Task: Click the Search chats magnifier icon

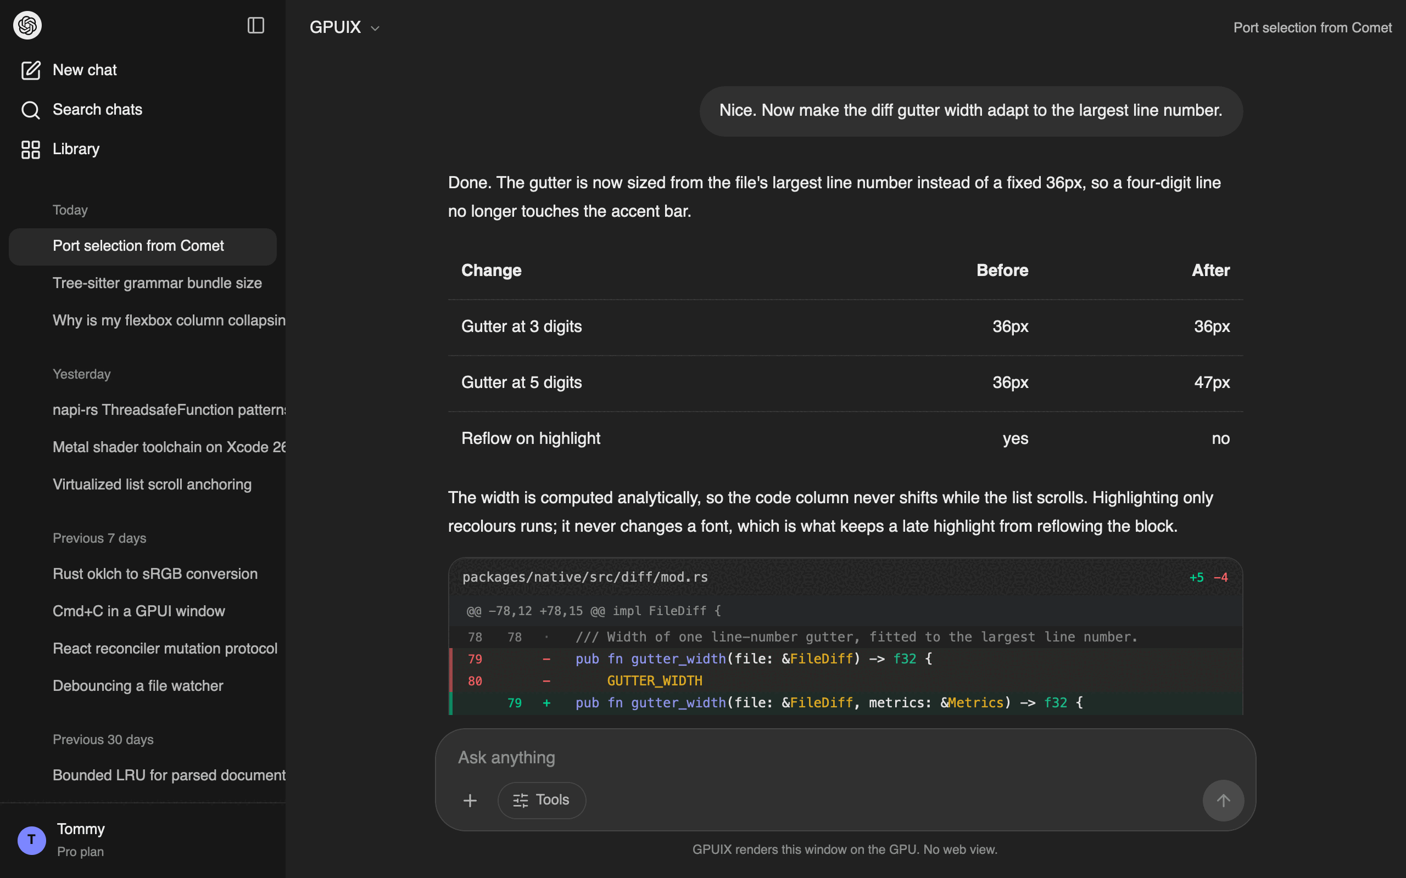Action: click(31, 110)
